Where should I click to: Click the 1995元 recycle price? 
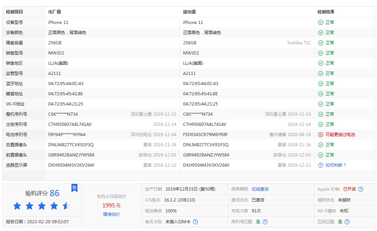tap(112, 205)
